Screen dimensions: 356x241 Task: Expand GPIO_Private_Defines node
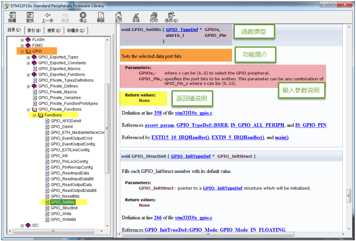28,86
